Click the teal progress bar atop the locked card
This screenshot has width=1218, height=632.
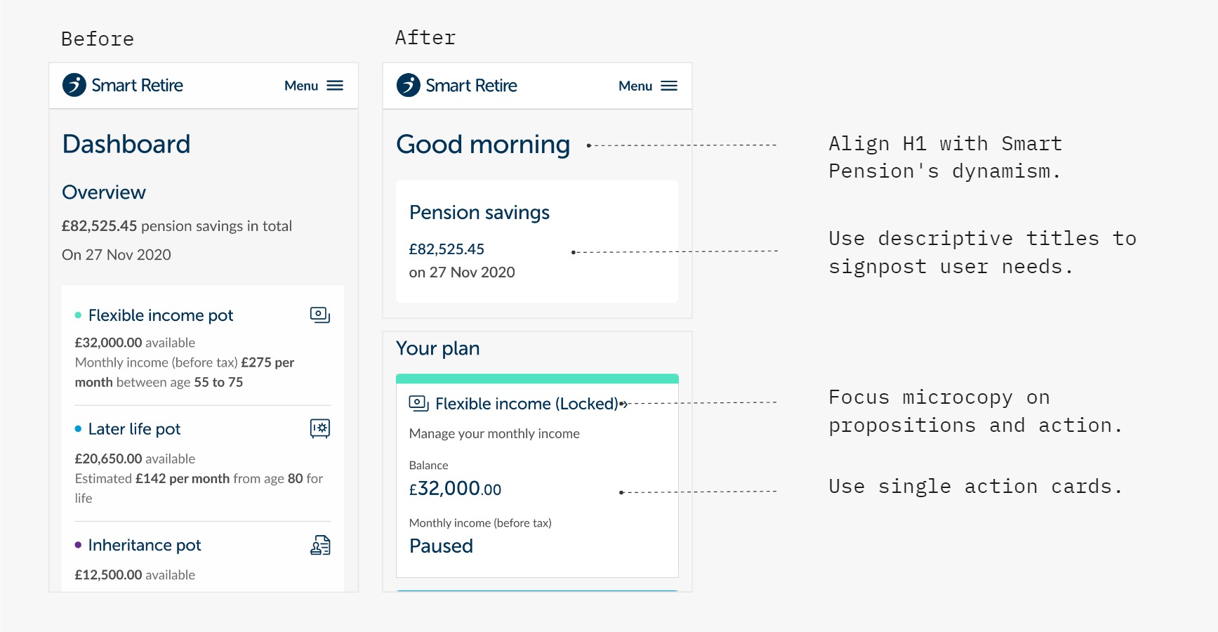pos(536,378)
